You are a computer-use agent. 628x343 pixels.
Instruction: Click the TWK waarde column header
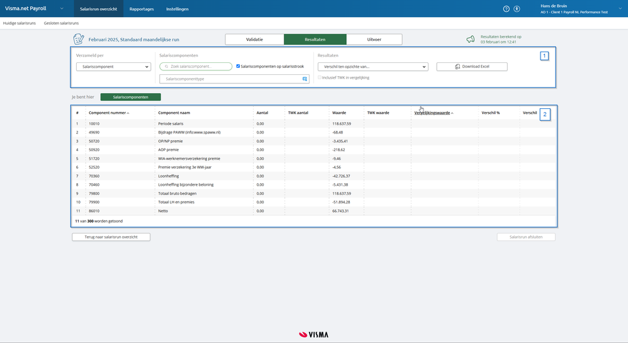[x=378, y=113]
